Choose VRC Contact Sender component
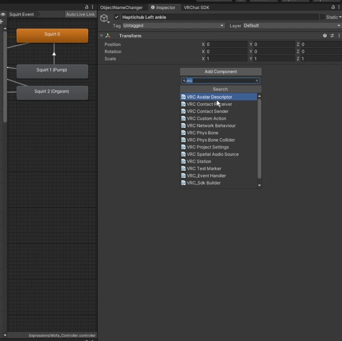Viewport: 342px width, 341px height. 218,112
